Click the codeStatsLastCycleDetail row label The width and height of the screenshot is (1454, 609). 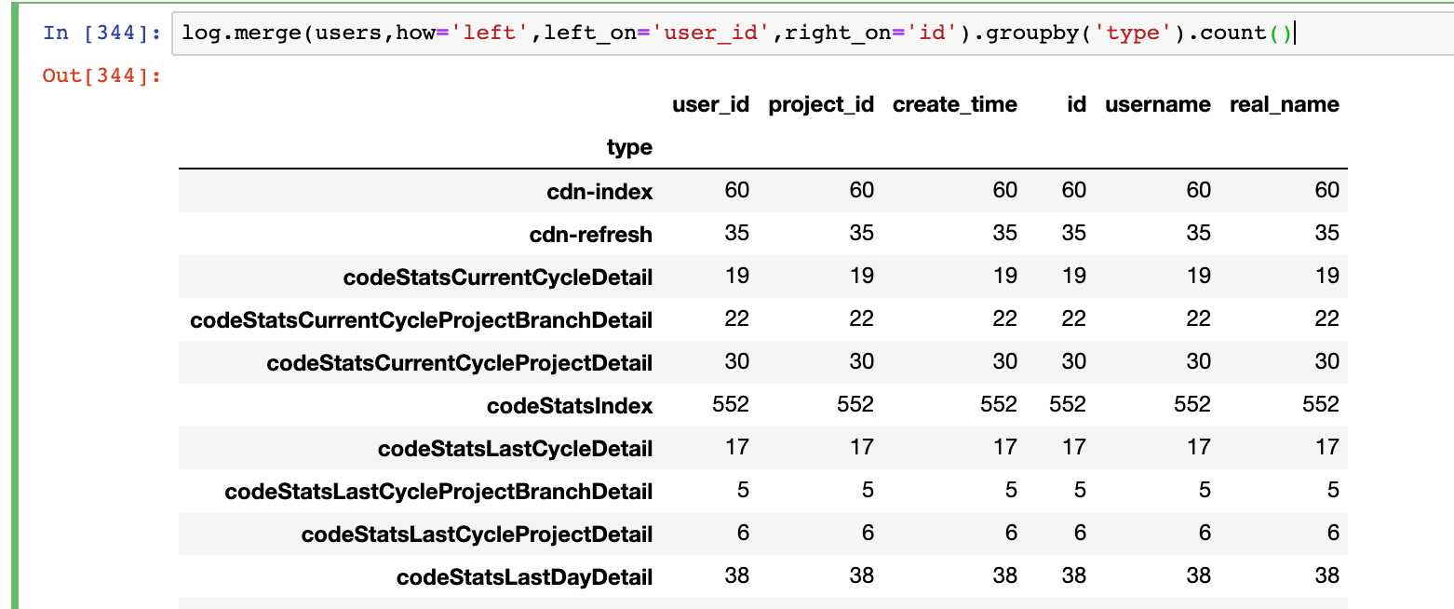click(x=515, y=449)
